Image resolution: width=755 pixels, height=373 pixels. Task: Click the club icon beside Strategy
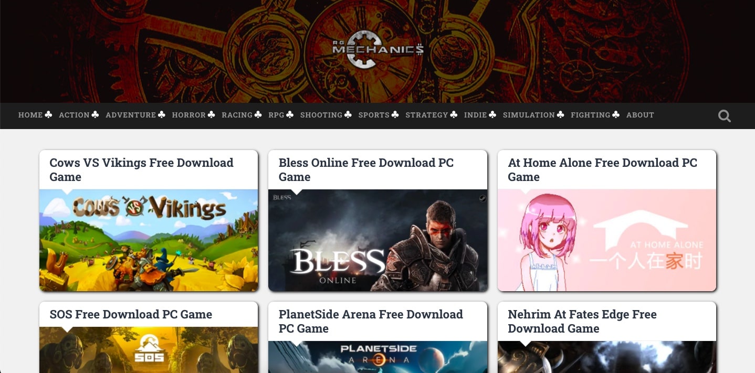click(454, 114)
